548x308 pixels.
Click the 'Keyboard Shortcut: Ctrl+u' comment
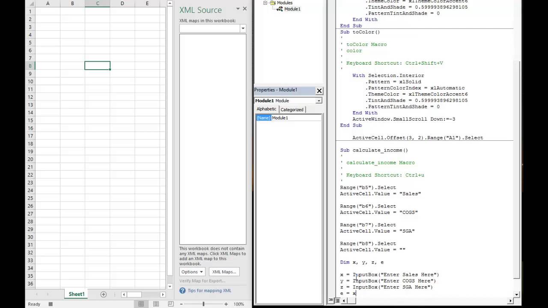click(x=385, y=175)
